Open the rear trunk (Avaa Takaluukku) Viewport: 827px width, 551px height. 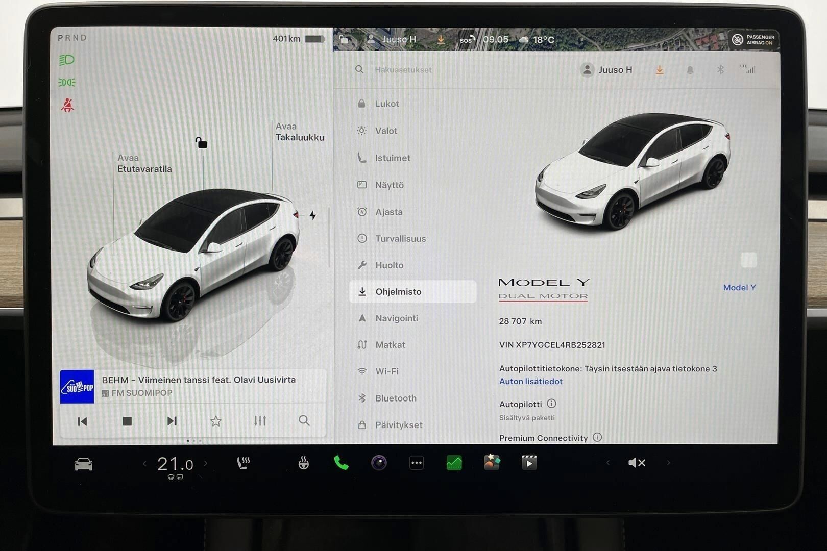[x=300, y=132]
